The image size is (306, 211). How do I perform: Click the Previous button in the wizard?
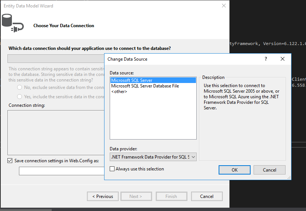(103, 196)
